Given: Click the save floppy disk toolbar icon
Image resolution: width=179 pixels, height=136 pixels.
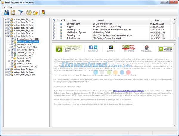Looking at the screenshot, I should (x=13, y=12).
